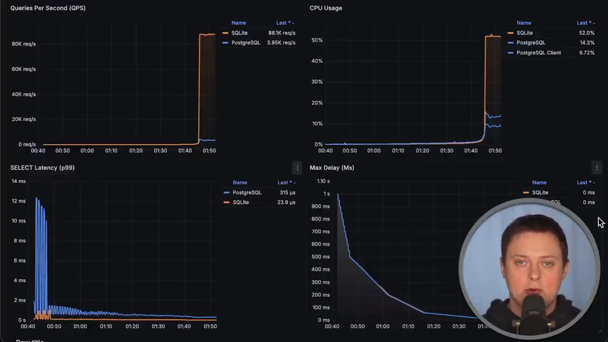Sort the QPS legend by Name column
The height and width of the screenshot is (342, 608).
point(238,23)
